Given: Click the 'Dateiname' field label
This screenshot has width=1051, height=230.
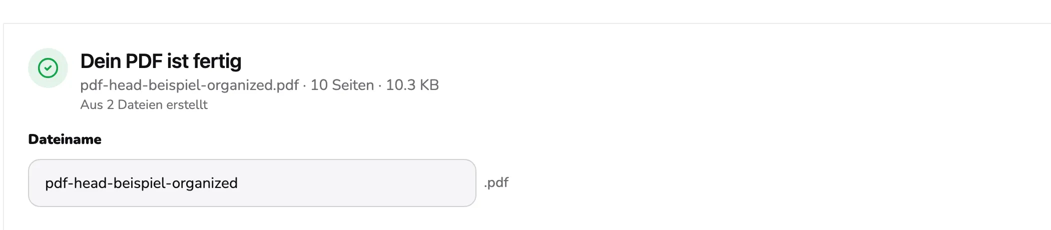Looking at the screenshot, I should (65, 139).
